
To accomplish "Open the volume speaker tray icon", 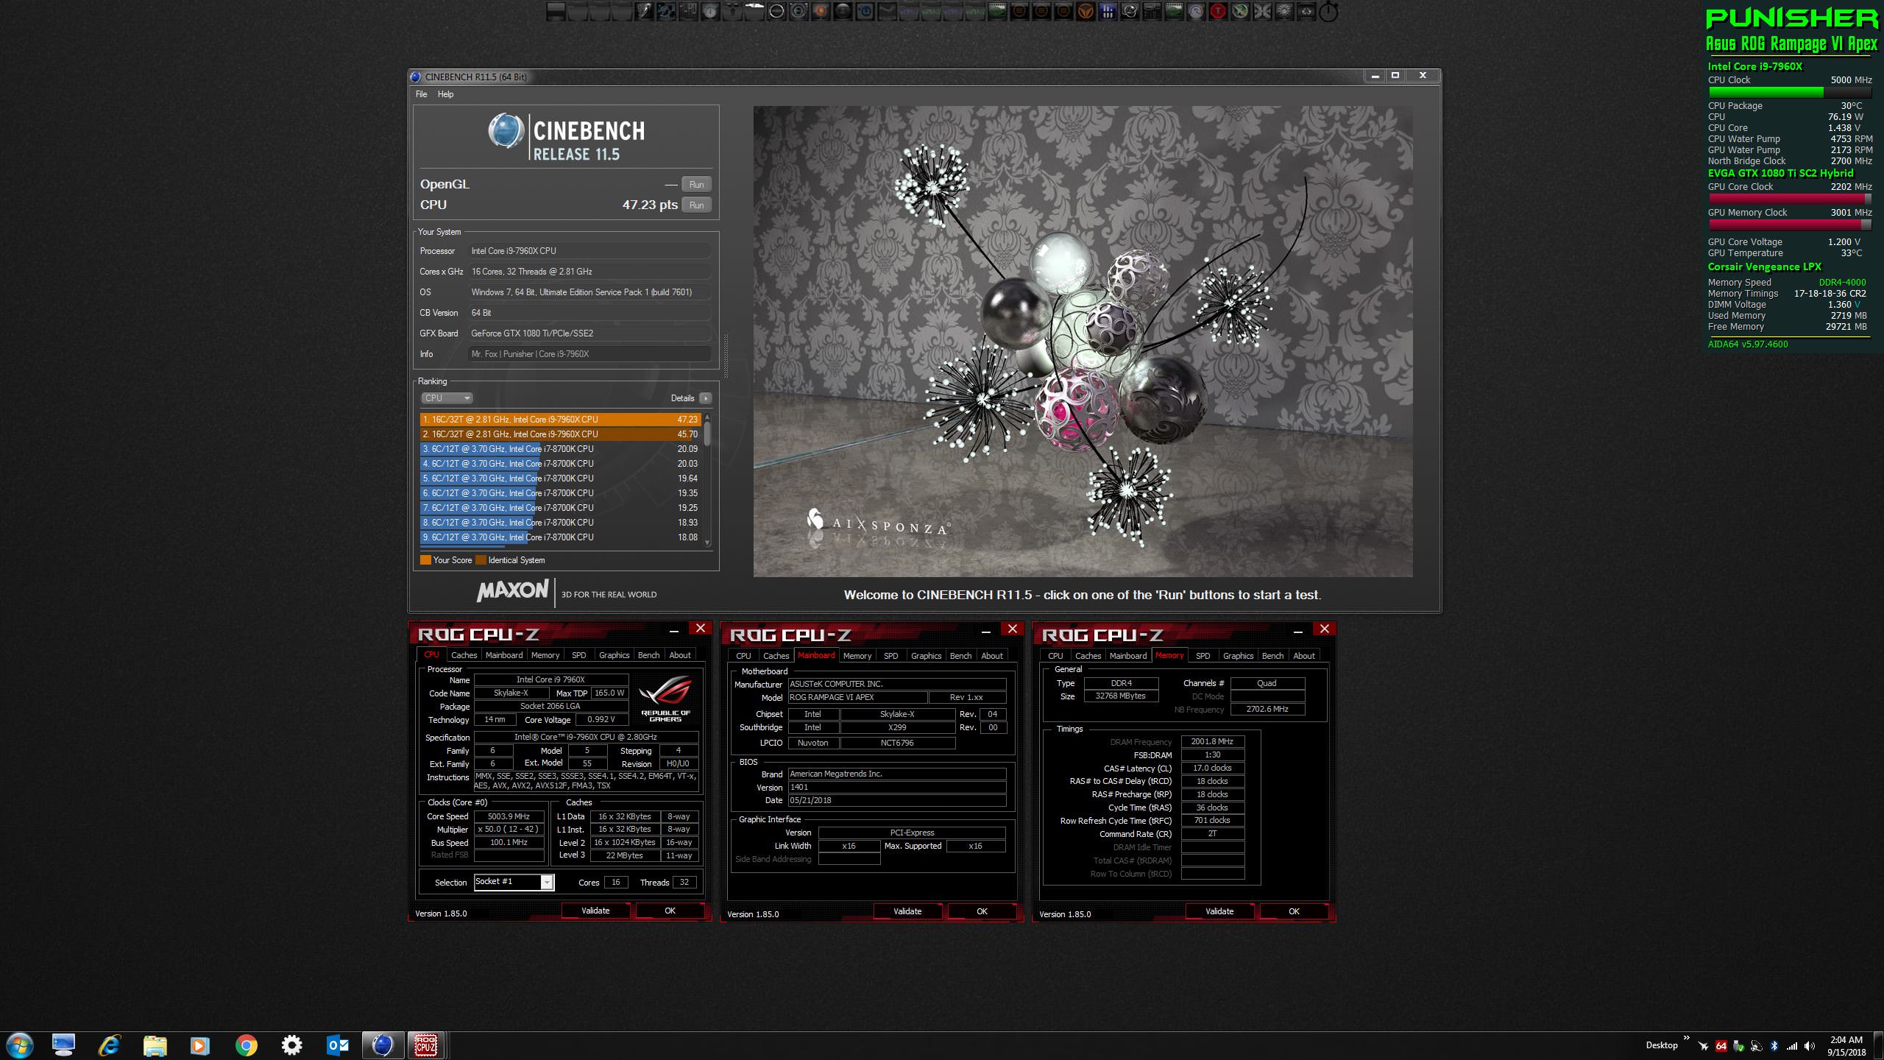I will point(1810,1046).
